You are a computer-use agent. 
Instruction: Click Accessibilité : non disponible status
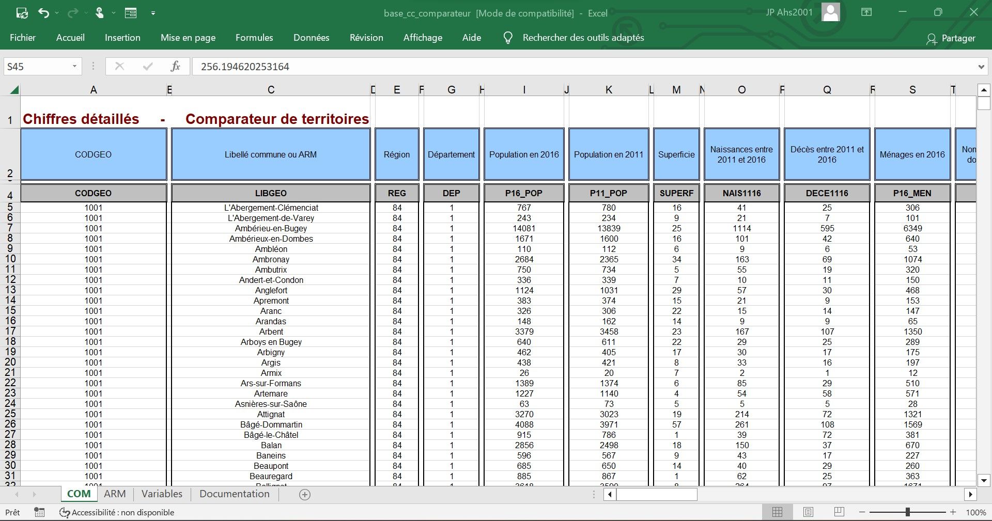point(117,512)
